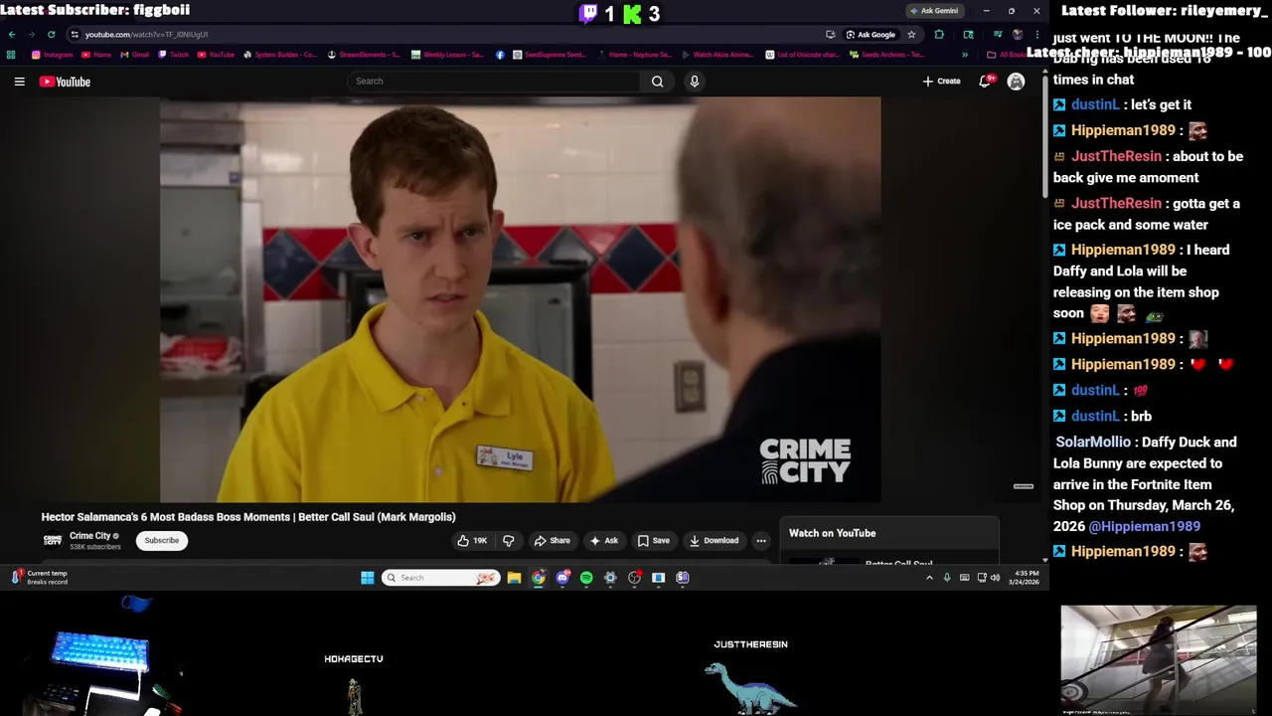Open the List of Unicode characters bookmark
The width and height of the screenshot is (1272, 716).
[x=801, y=55]
